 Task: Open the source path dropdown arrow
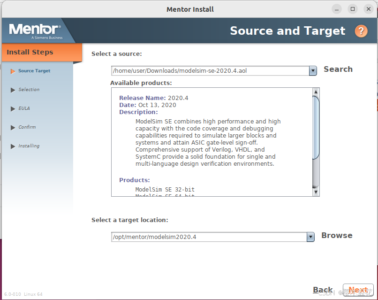coord(313,71)
